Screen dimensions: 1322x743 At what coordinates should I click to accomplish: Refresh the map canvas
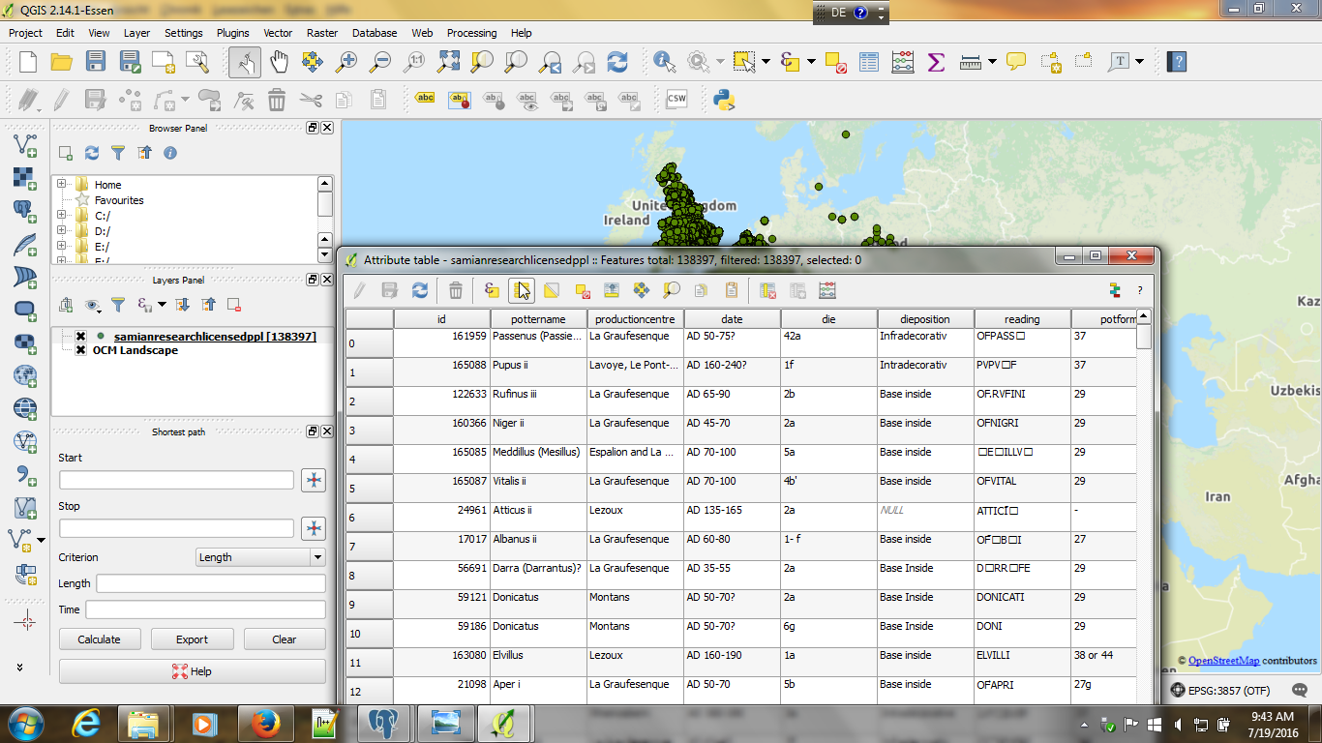(617, 62)
